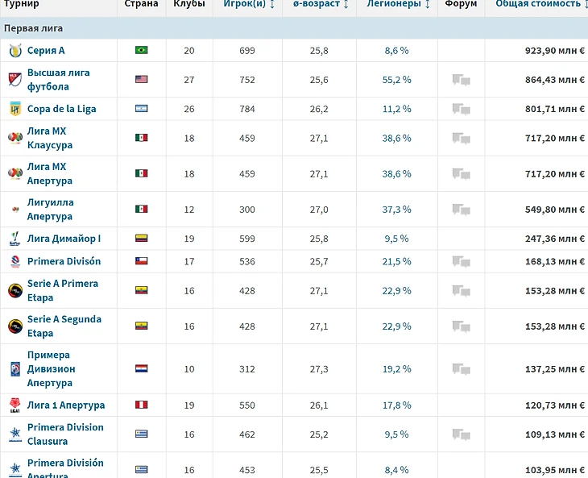Click the 8,6 % legionnaires value
Viewport: 588px width, 478px height.
coord(397,51)
